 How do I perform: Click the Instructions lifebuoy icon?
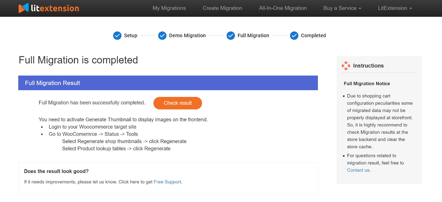click(x=346, y=66)
